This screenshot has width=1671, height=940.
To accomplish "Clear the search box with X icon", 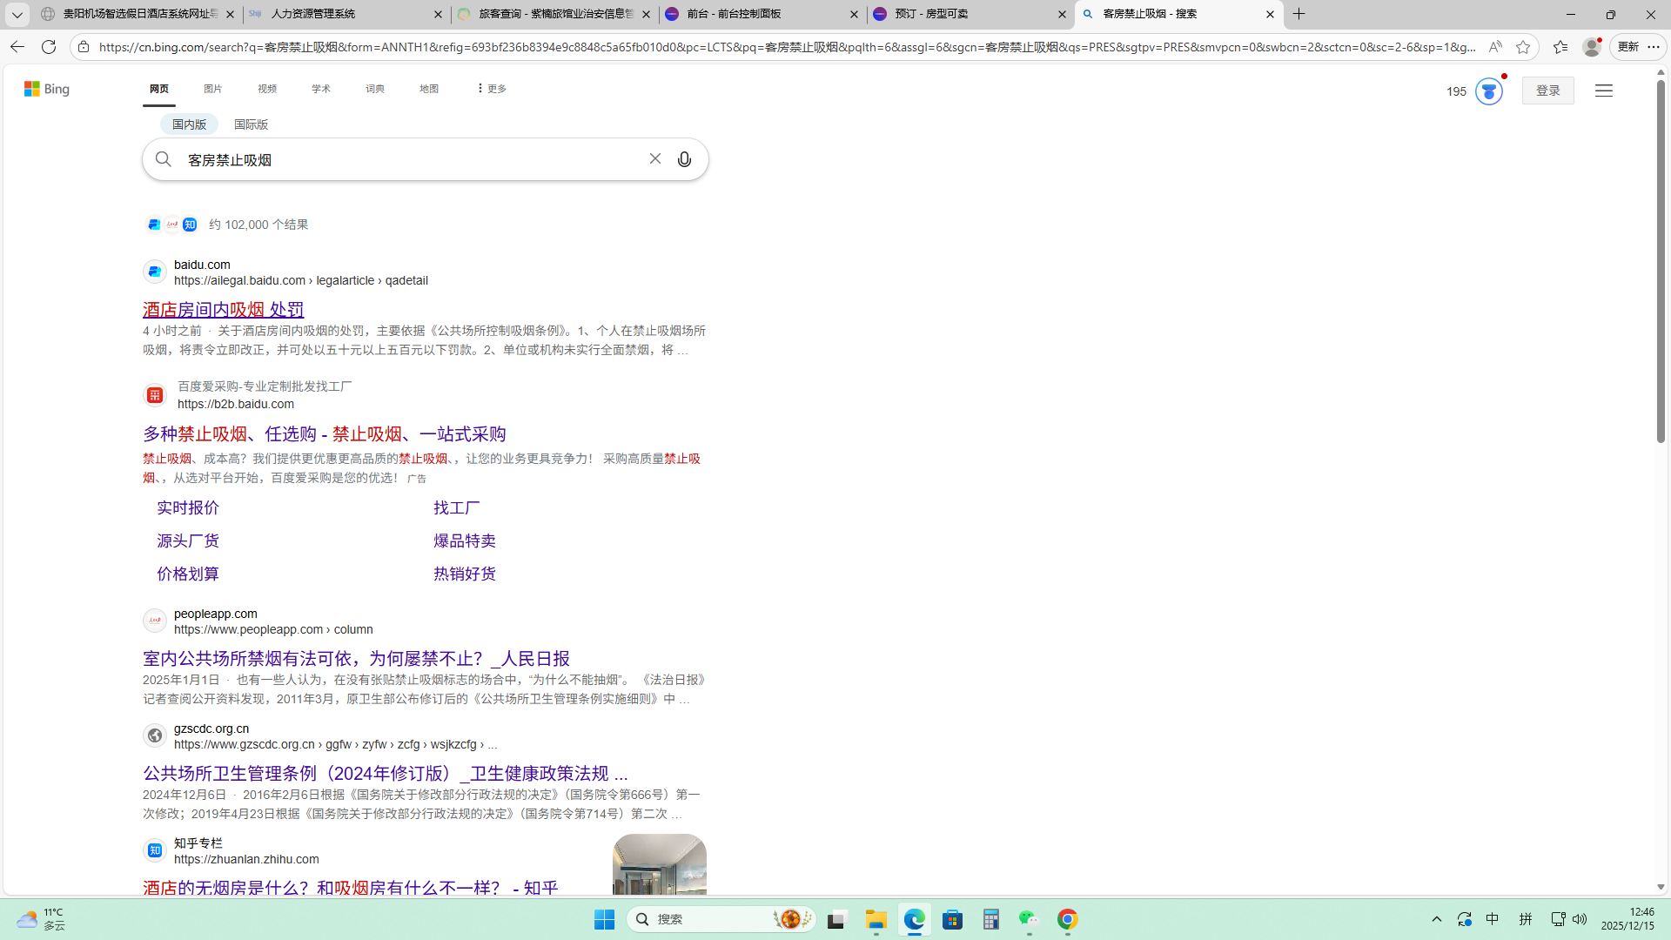I will [654, 158].
